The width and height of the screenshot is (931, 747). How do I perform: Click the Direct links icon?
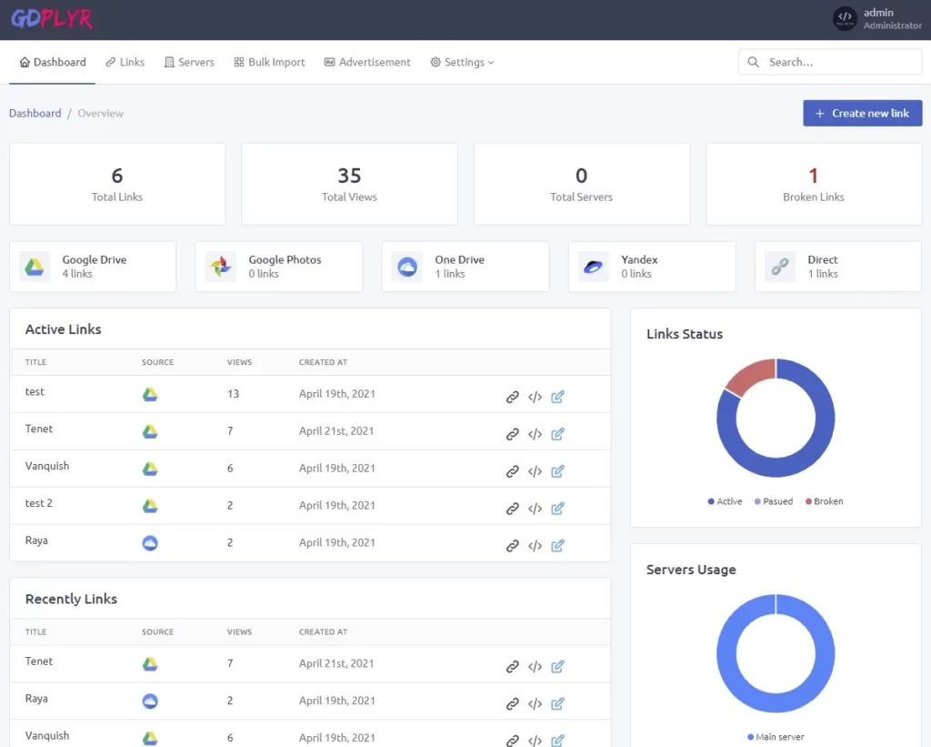[779, 266]
